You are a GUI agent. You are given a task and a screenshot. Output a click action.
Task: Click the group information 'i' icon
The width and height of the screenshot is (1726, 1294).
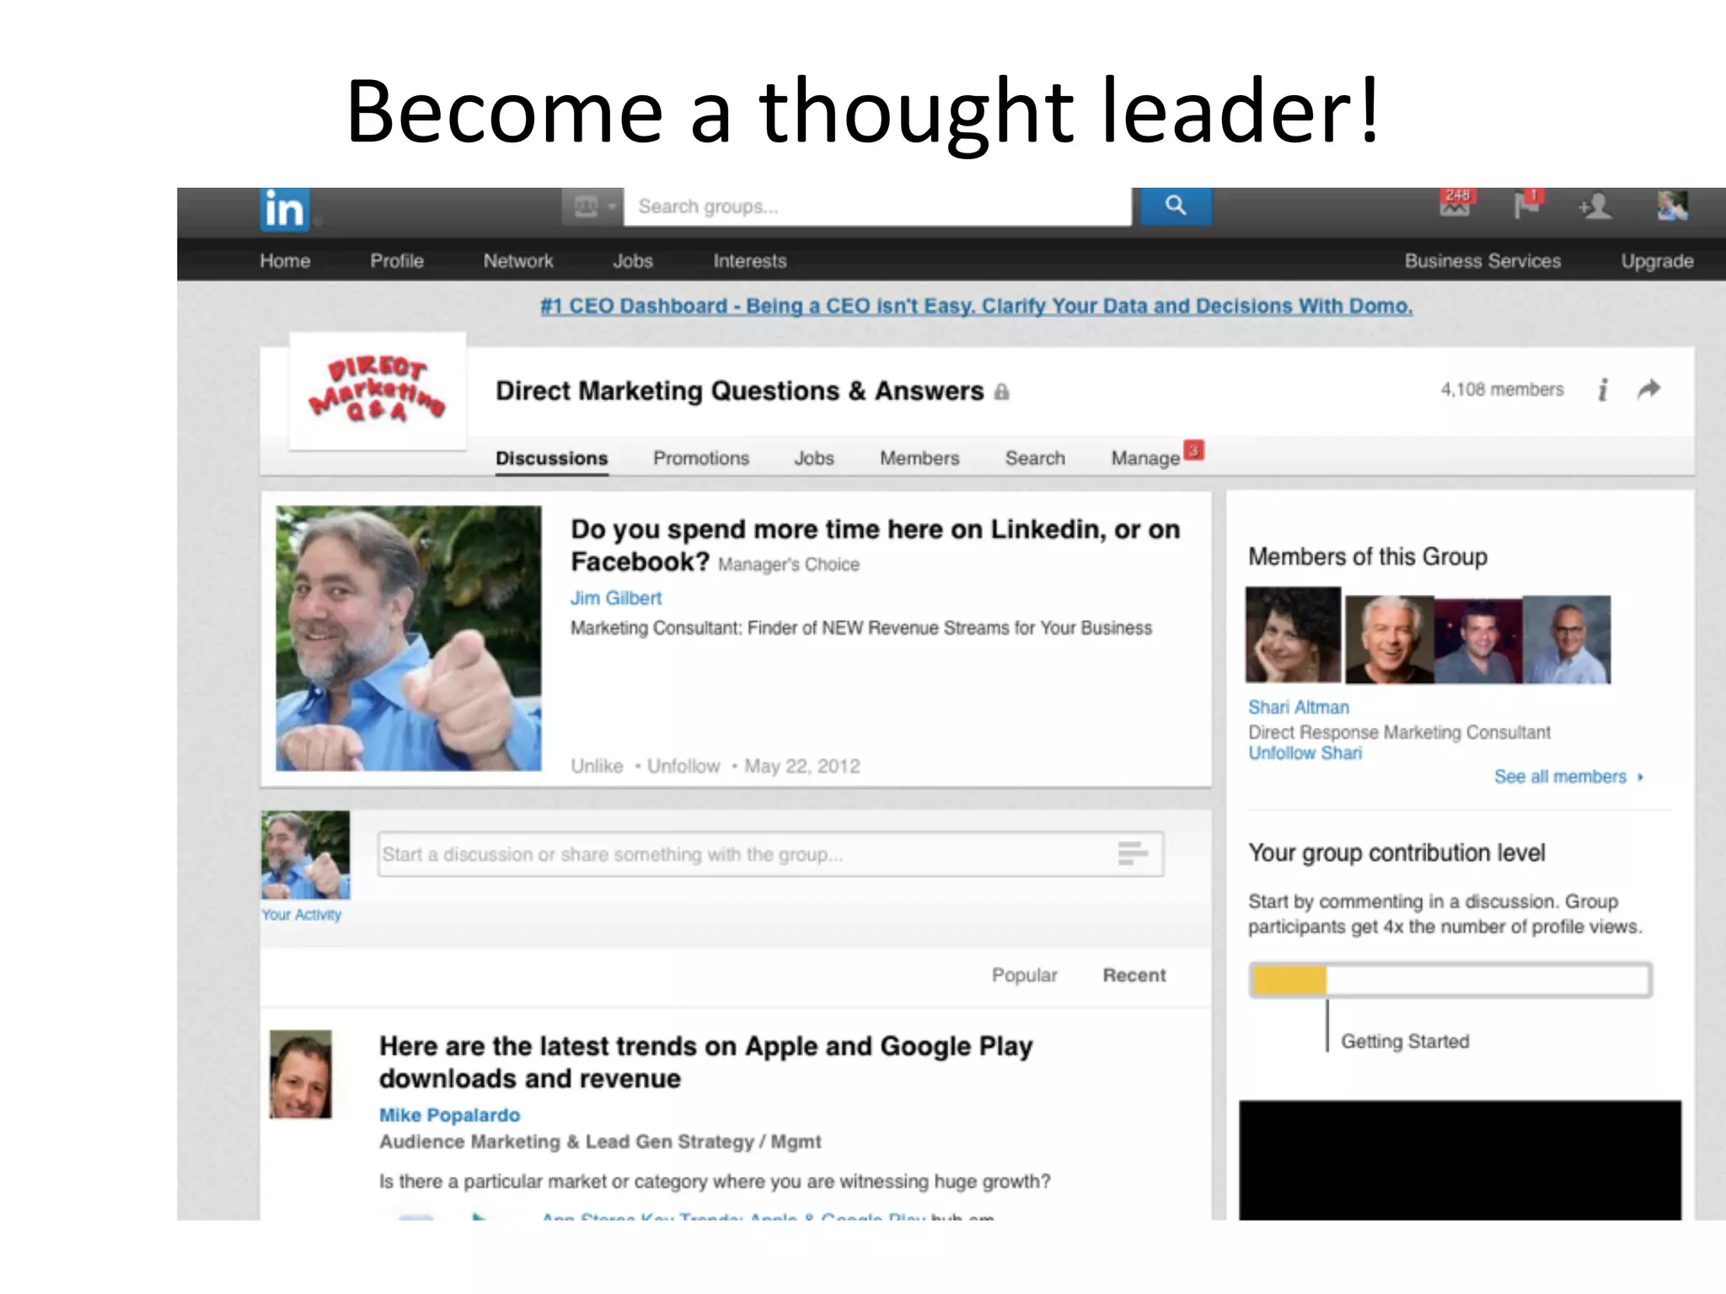click(x=1603, y=389)
